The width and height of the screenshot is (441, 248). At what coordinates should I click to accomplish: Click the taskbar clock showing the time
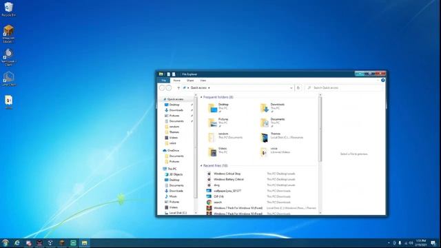(421, 243)
